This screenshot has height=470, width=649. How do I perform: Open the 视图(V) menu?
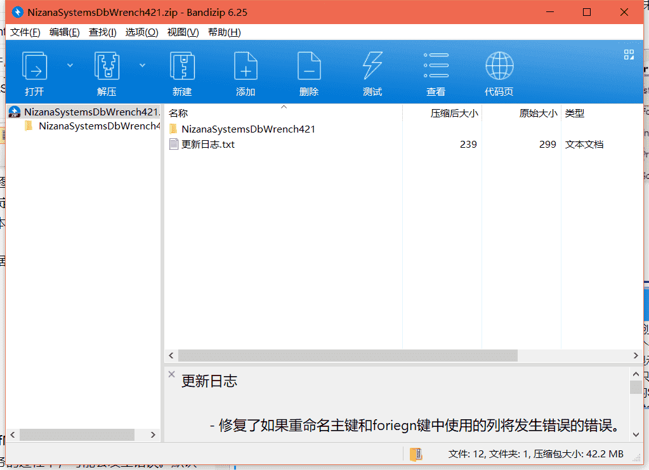tap(183, 32)
